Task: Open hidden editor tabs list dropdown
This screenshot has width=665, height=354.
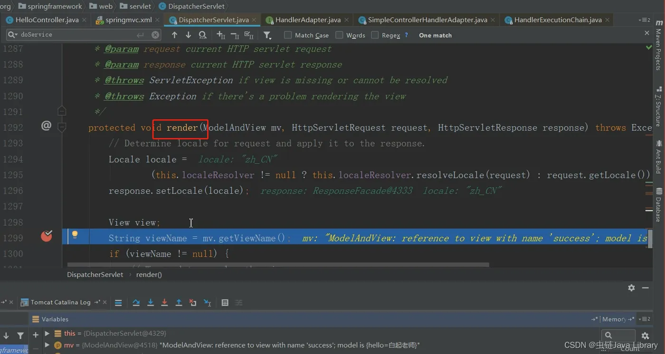Action: tap(645, 20)
